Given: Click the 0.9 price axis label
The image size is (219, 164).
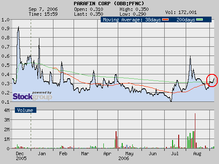Looking at the screenshot, I should (x=5, y=28).
